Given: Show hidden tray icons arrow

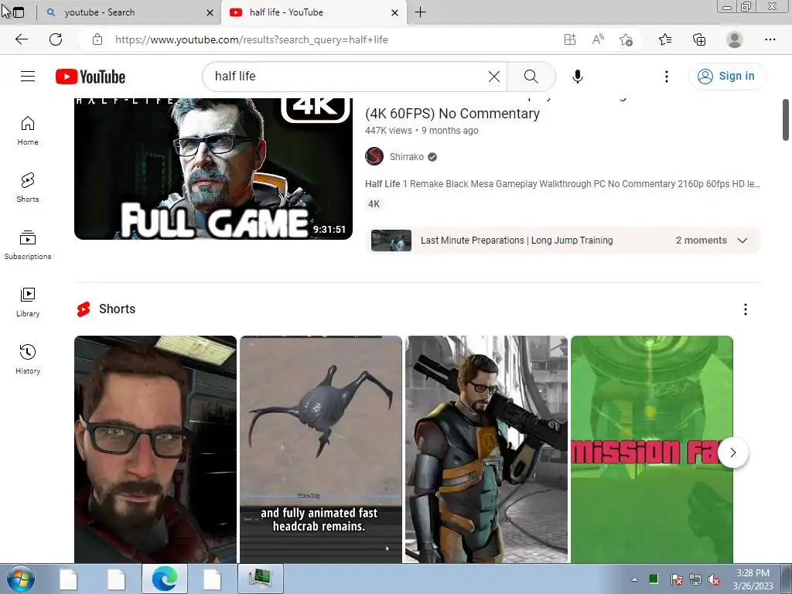Looking at the screenshot, I should (634, 579).
